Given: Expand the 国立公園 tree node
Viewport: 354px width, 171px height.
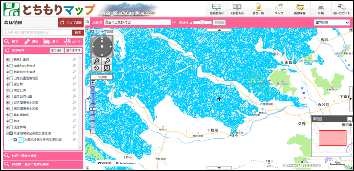Looking at the screenshot, I should point(7,90).
